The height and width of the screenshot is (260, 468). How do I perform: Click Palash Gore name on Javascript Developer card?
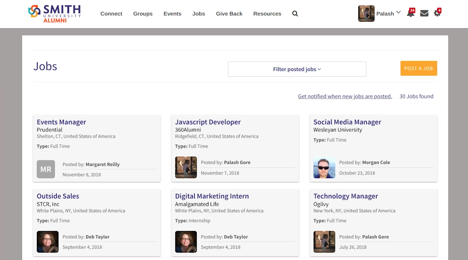237,162
